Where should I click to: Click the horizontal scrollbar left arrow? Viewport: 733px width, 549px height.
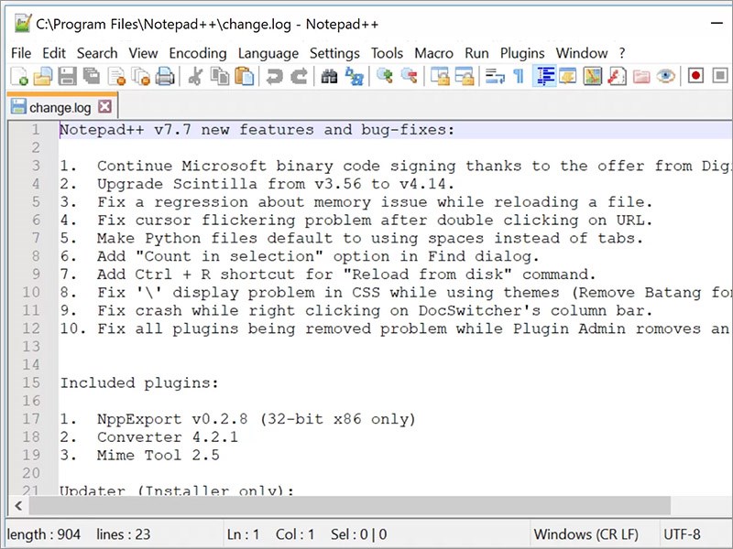[x=18, y=506]
